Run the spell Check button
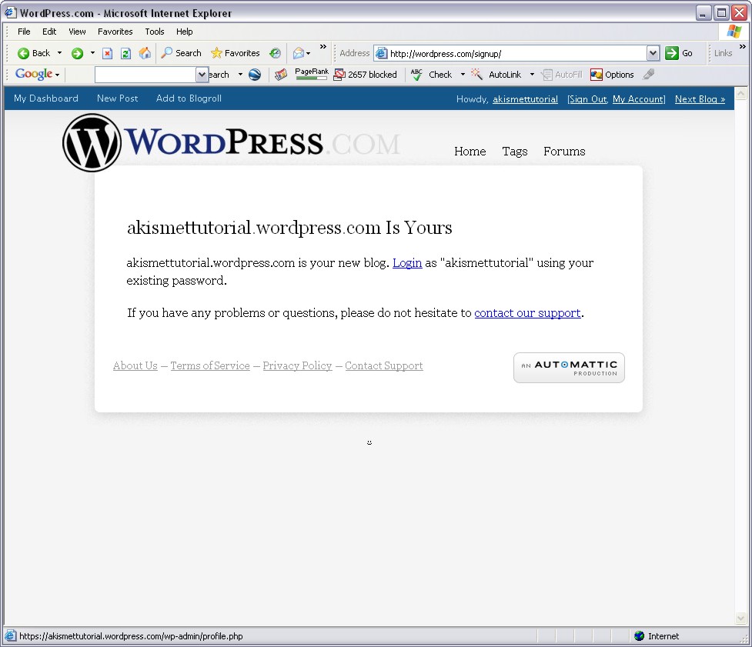Viewport: 752px width, 647px height. click(x=431, y=75)
